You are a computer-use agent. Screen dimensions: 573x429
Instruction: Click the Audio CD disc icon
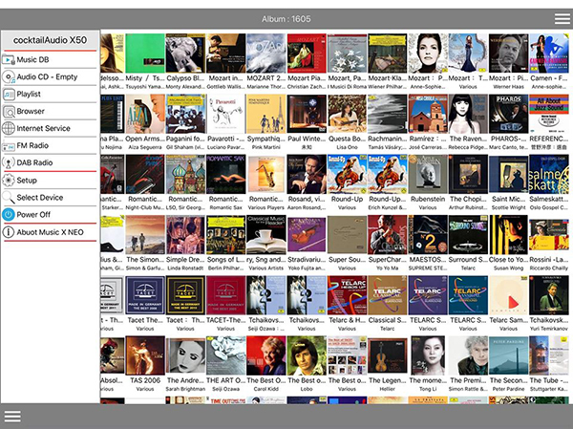pyautogui.click(x=8, y=76)
